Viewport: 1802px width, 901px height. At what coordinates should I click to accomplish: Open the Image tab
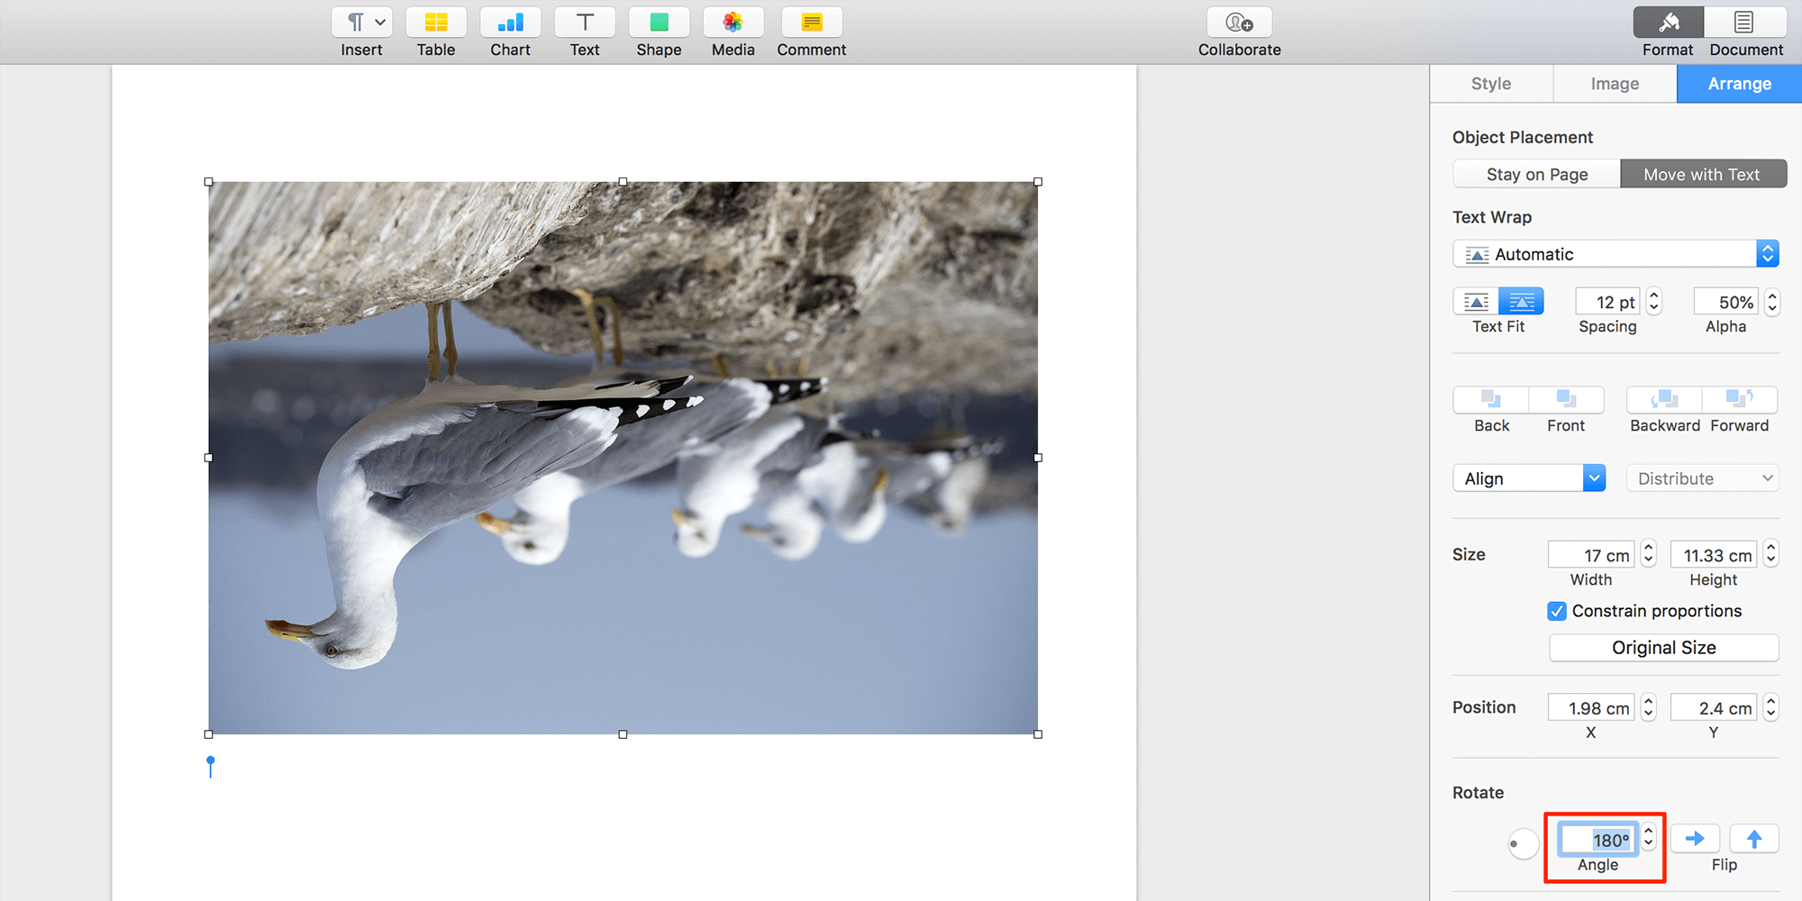[x=1614, y=83]
